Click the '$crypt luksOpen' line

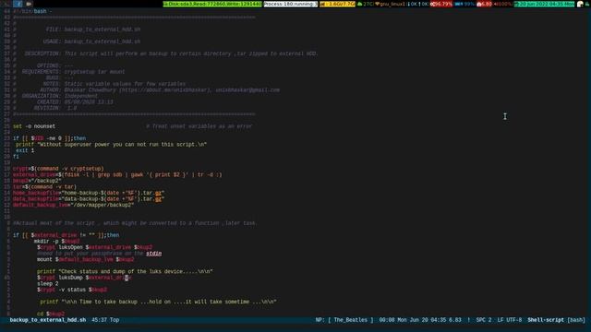point(94,247)
